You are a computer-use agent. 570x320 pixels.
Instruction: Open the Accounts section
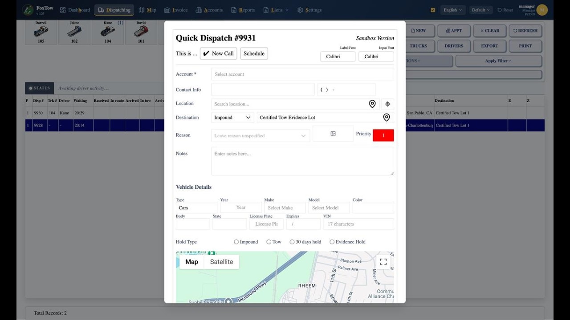click(209, 10)
